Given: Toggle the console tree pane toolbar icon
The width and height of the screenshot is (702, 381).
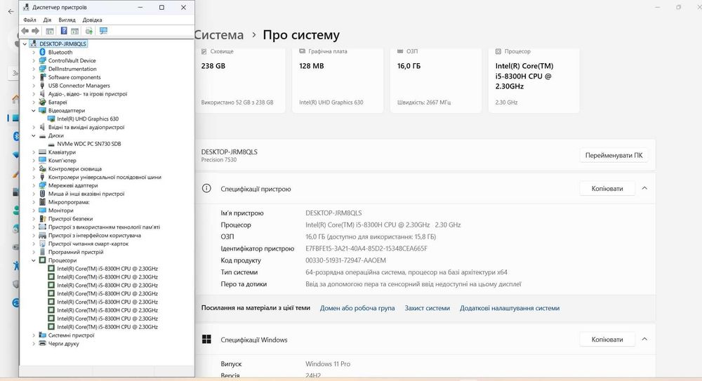Looking at the screenshot, I should click(x=50, y=31).
